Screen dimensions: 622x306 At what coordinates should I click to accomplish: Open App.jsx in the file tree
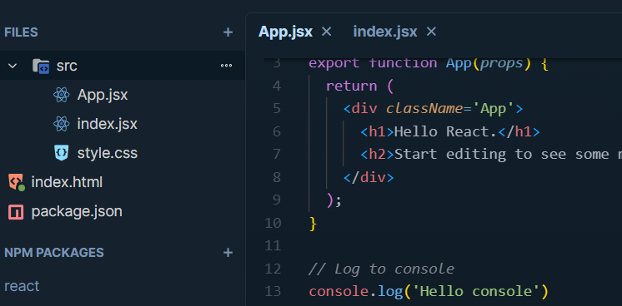point(103,95)
